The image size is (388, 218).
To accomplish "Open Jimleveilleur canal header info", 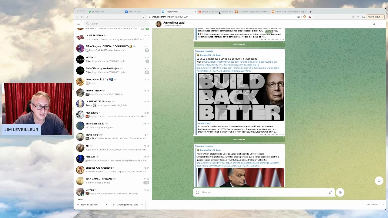I will 174,24.
